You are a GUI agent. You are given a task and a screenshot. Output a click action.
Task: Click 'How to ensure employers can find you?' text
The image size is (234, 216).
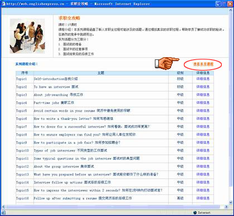click(x=67, y=134)
